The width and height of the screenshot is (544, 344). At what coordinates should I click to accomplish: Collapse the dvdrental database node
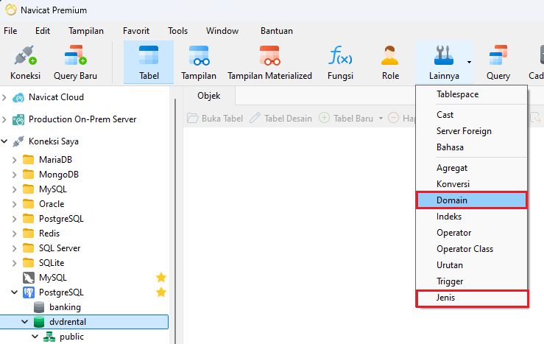24,322
